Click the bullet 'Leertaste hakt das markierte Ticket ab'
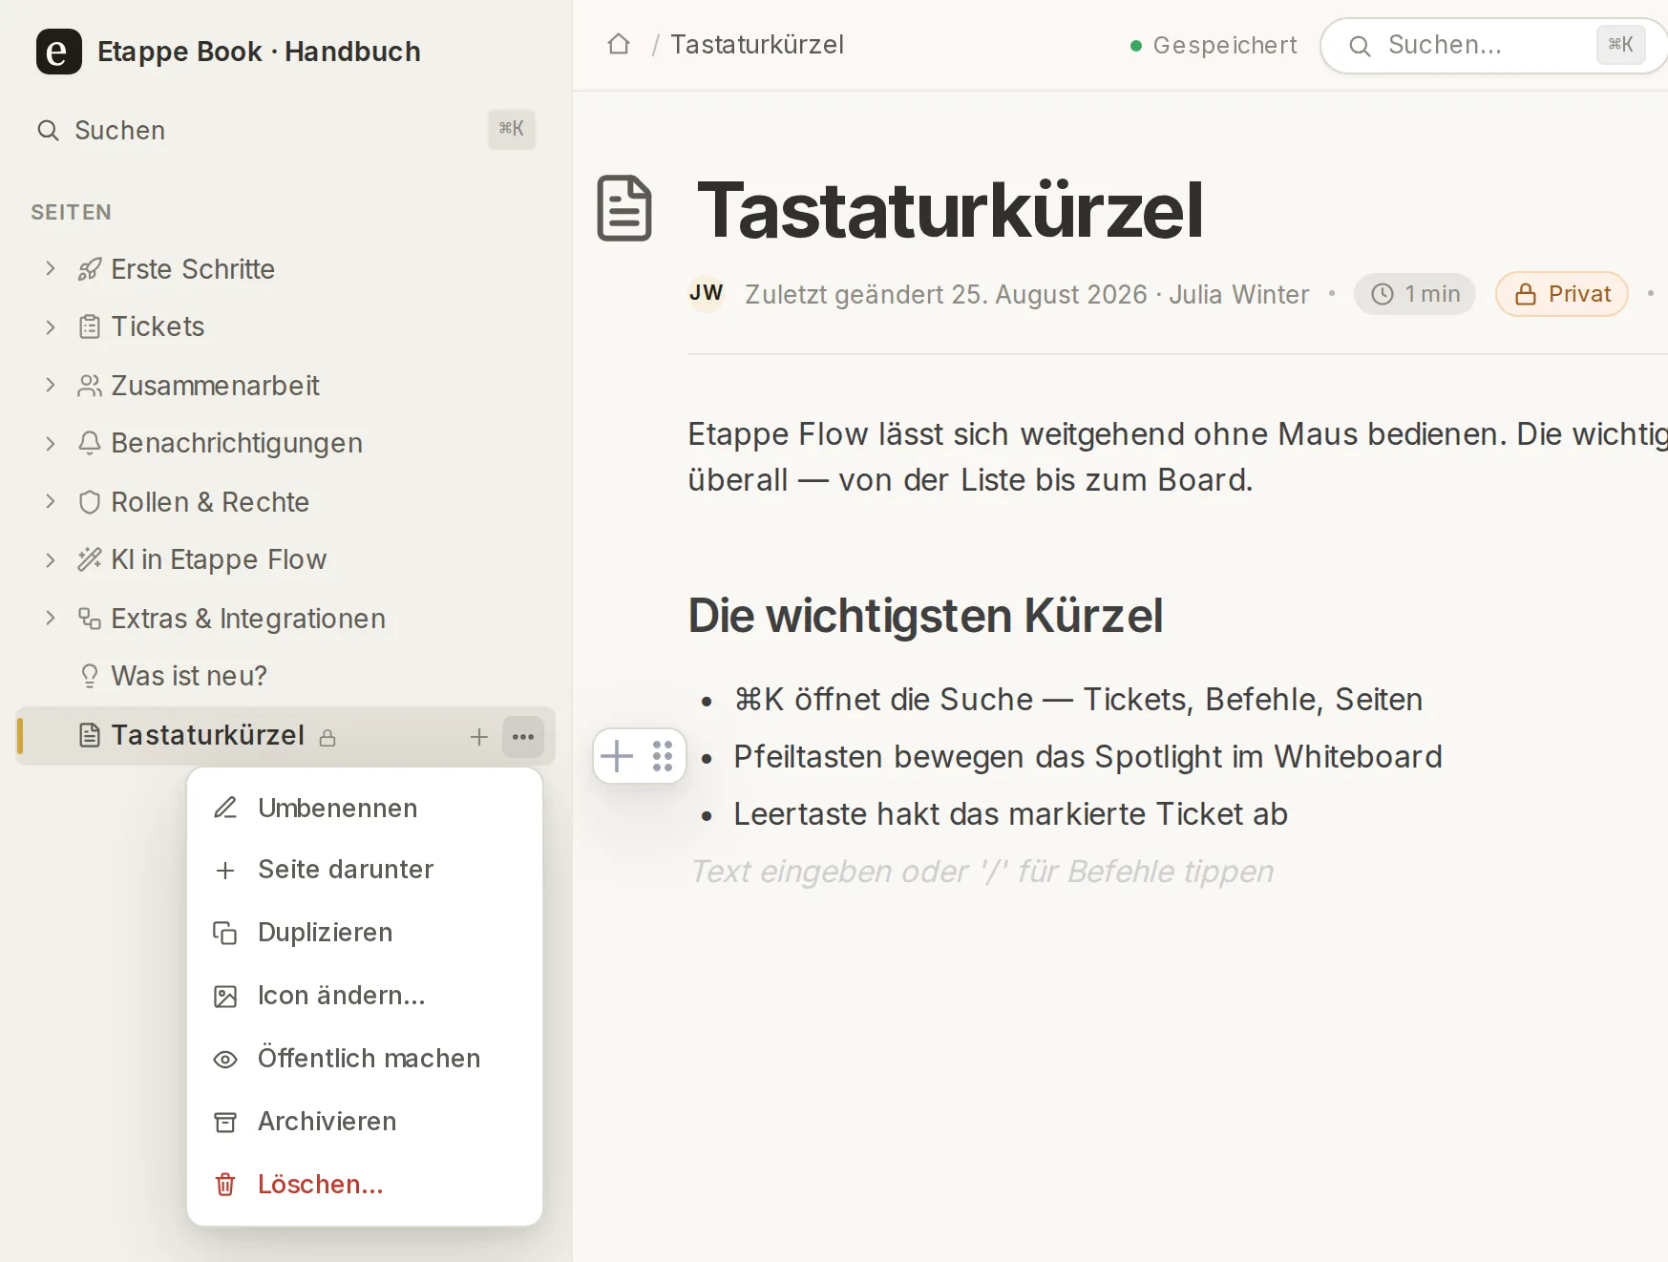This screenshot has width=1668, height=1262. click(1011, 814)
